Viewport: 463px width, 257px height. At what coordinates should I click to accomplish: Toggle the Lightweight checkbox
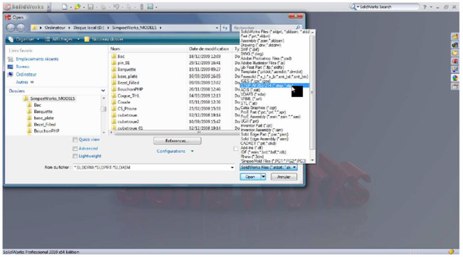tap(75, 156)
